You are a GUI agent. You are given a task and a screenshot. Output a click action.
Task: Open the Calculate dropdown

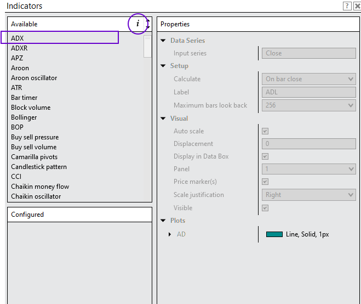coord(309,79)
